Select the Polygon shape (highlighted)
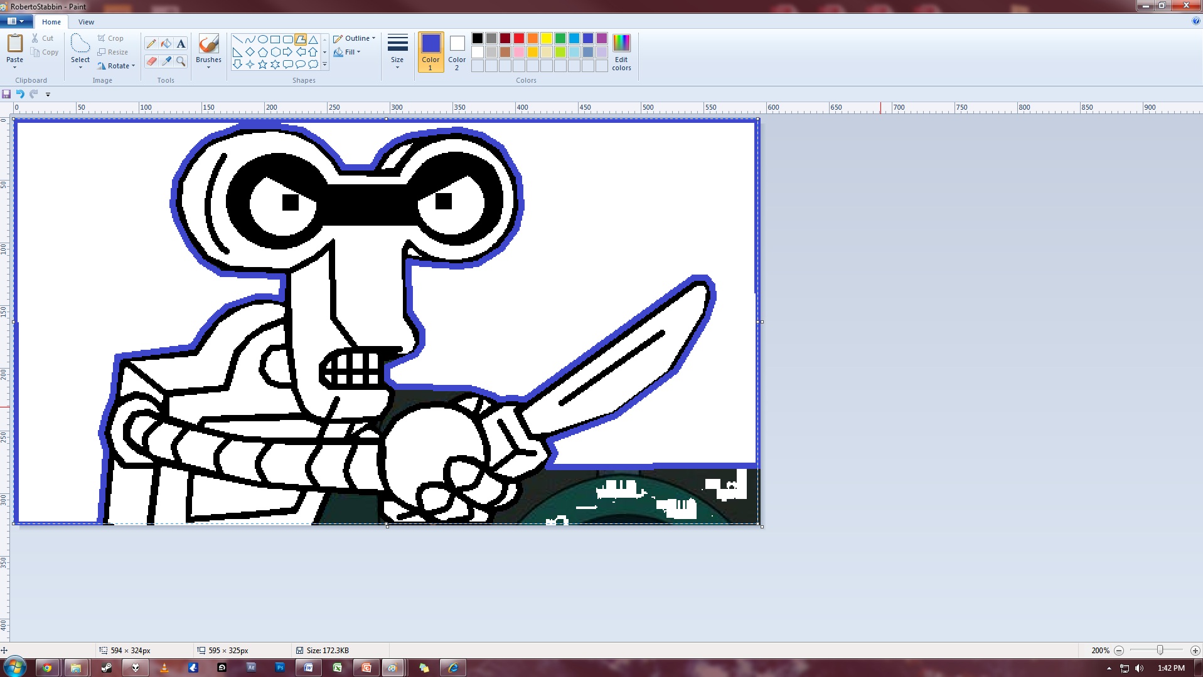 (301, 39)
